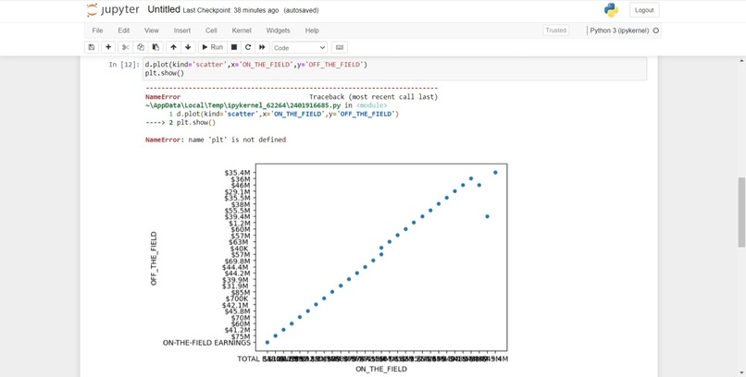Open the Cell menu

[211, 30]
